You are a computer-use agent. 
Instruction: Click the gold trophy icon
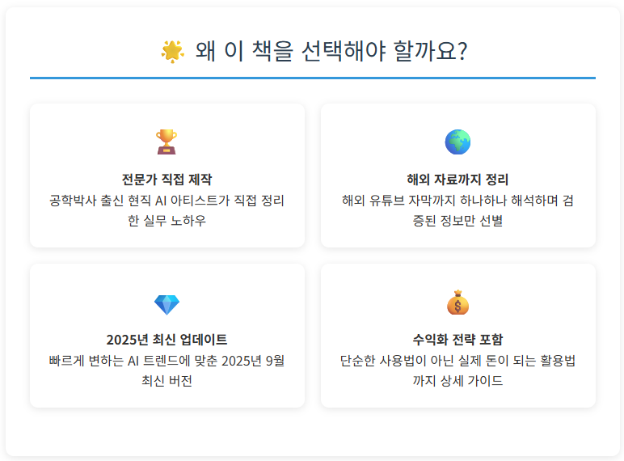(167, 142)
